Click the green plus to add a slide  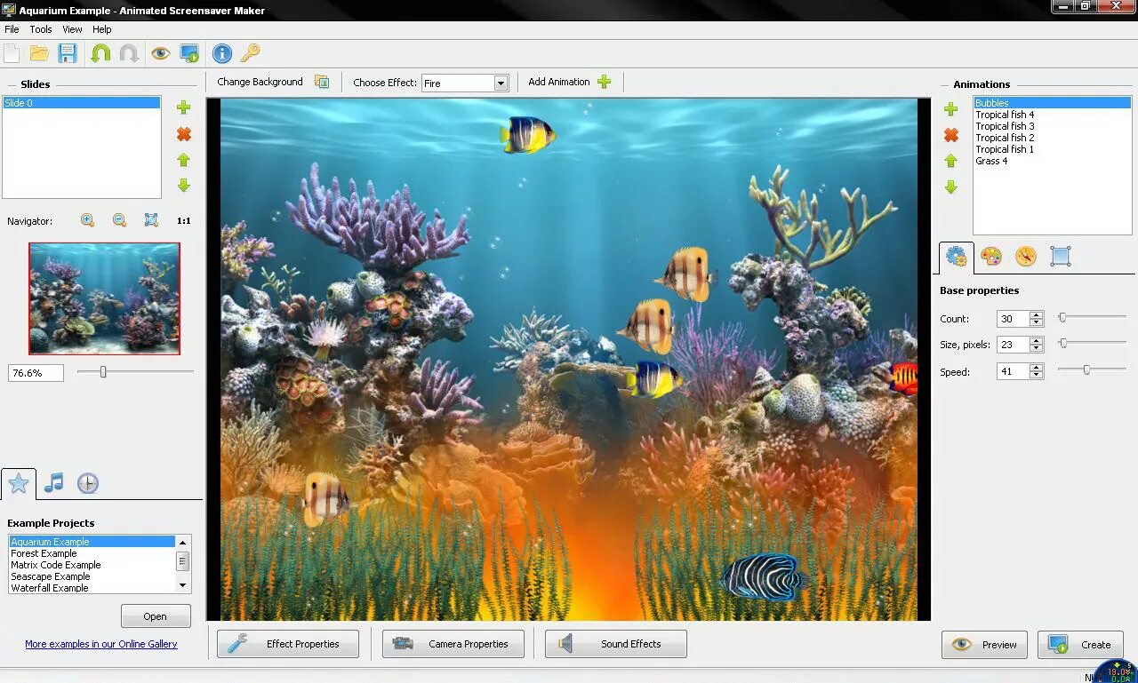pos(183,107)
